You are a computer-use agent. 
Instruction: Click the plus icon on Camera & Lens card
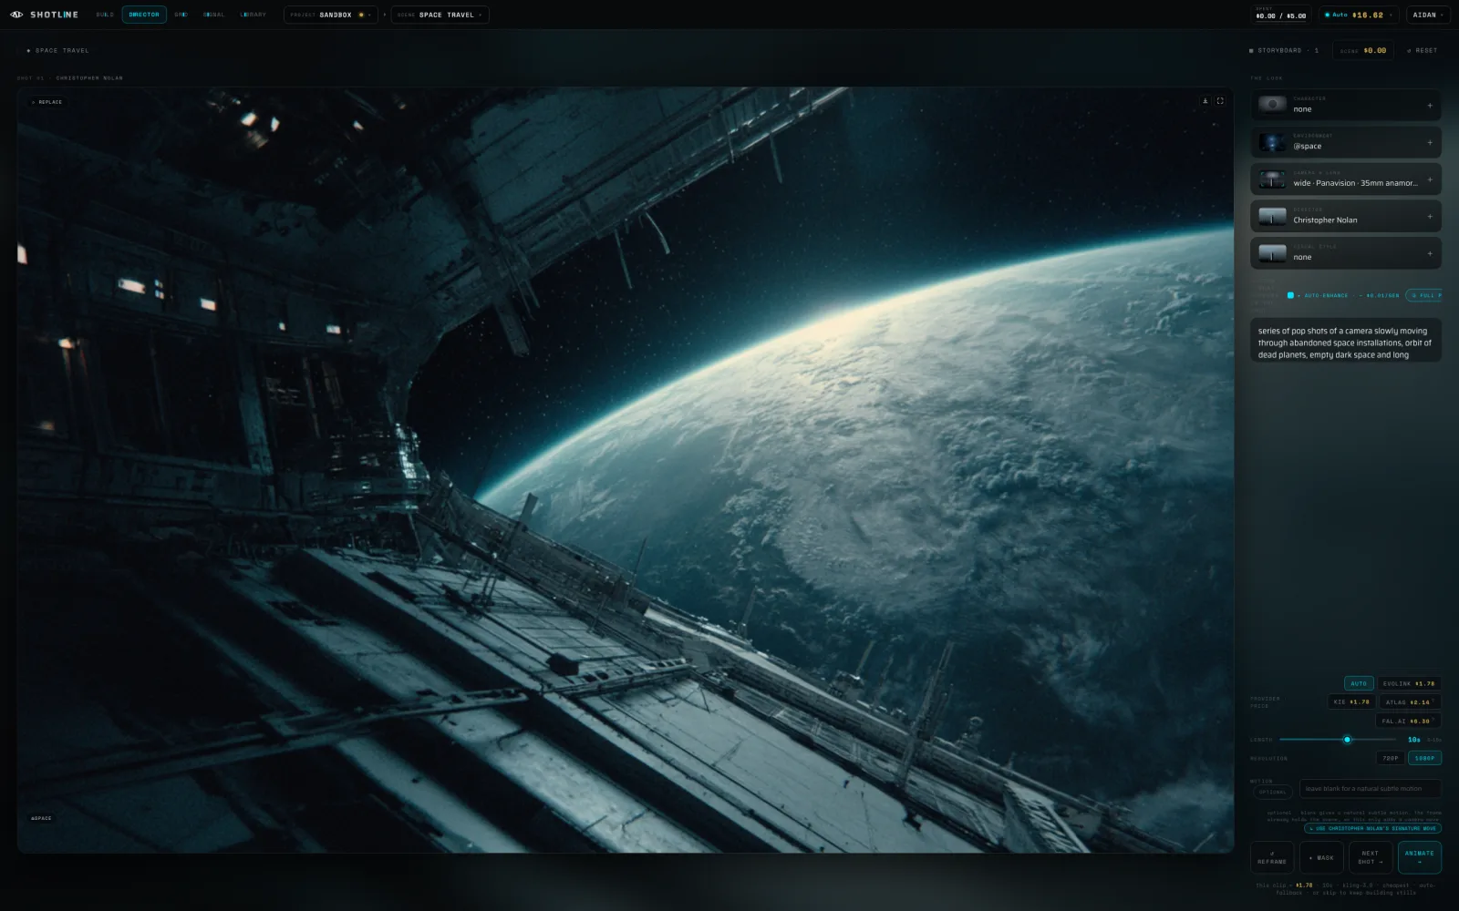tap(1430, 179)
